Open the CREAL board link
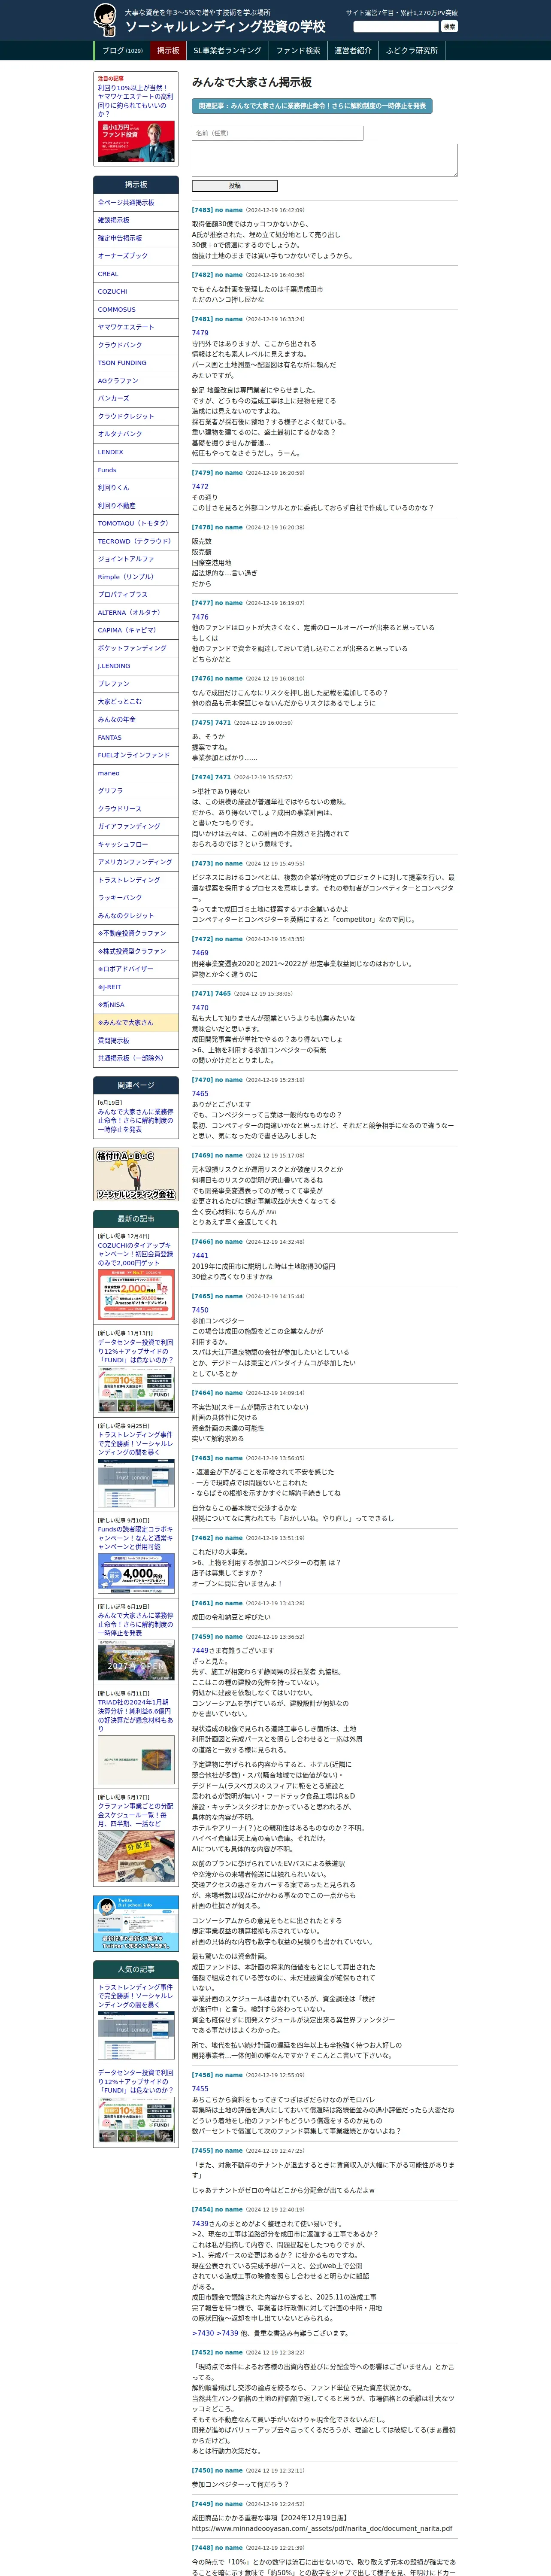The width and height of the screenshot is (551, 2576). point(136,274)
